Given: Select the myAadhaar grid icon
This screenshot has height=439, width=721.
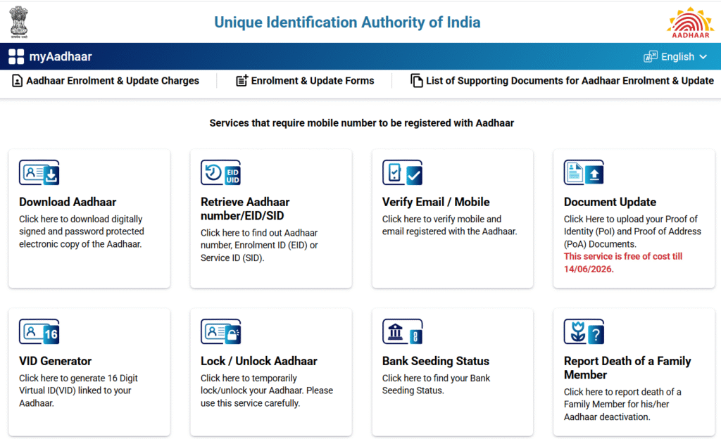Looking at the screenshot, I should pyautogui.click(x=15, y=56).
